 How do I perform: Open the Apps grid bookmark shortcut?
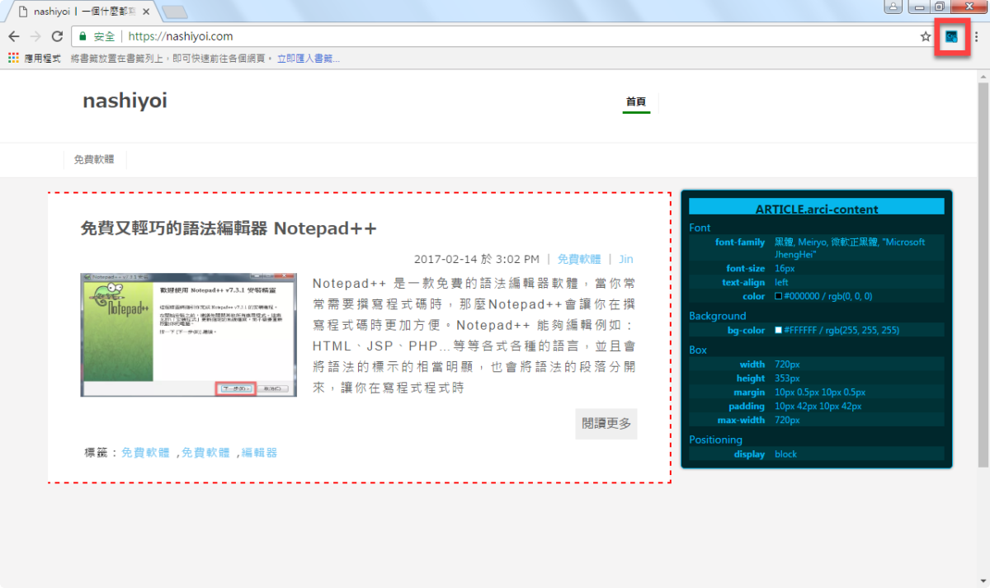tap(13, 59)
